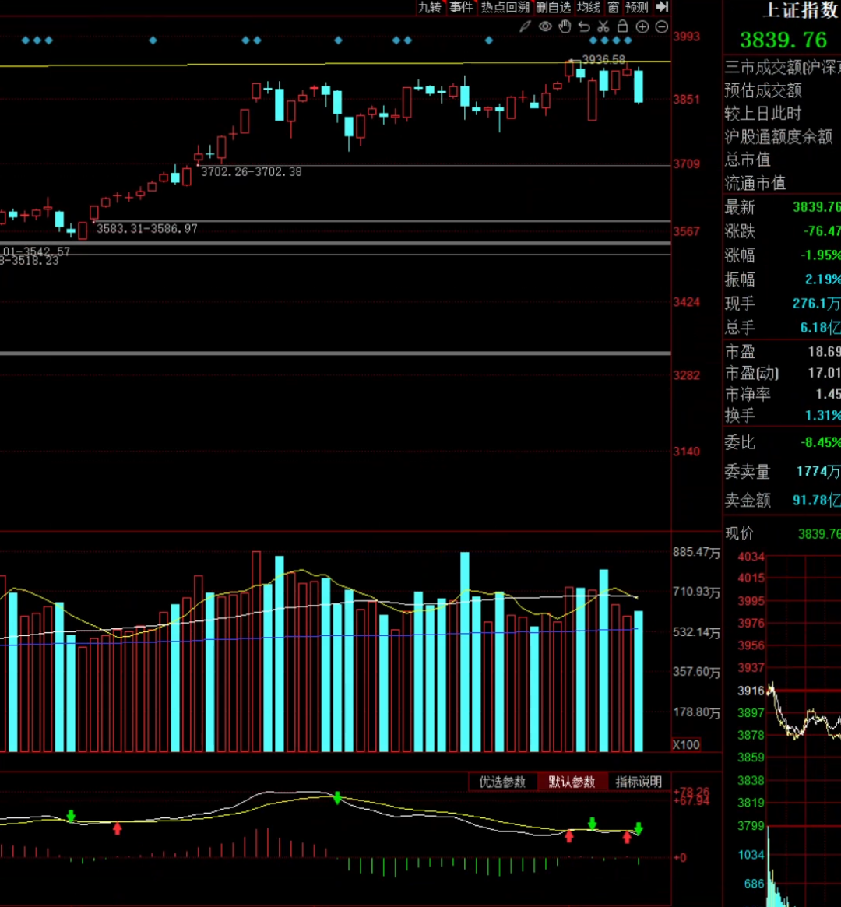Toggle the 均线 moving average display
841x907 pixels.
(589, 7)
